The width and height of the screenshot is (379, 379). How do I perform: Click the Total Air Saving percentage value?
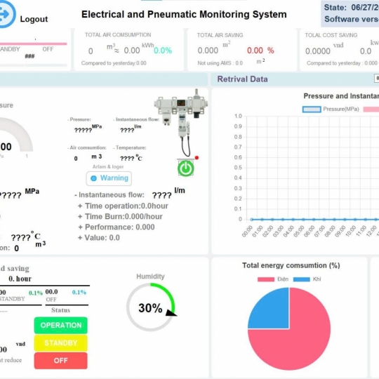point(260,51)
